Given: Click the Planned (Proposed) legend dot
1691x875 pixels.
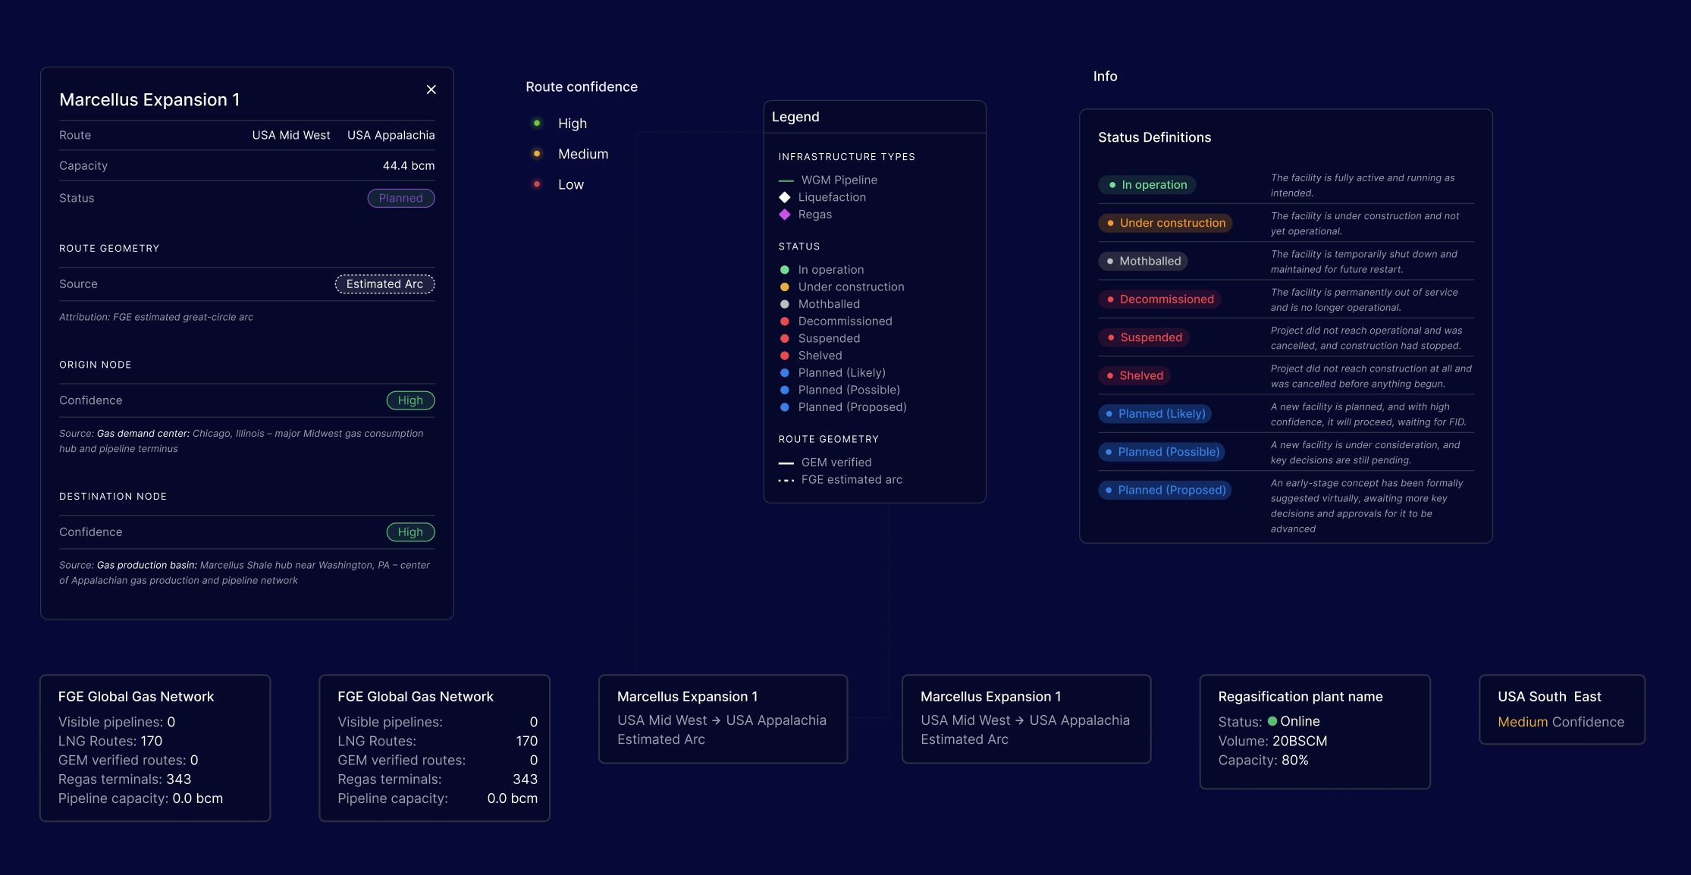Looking at the screenshot, I should [785, 407].
